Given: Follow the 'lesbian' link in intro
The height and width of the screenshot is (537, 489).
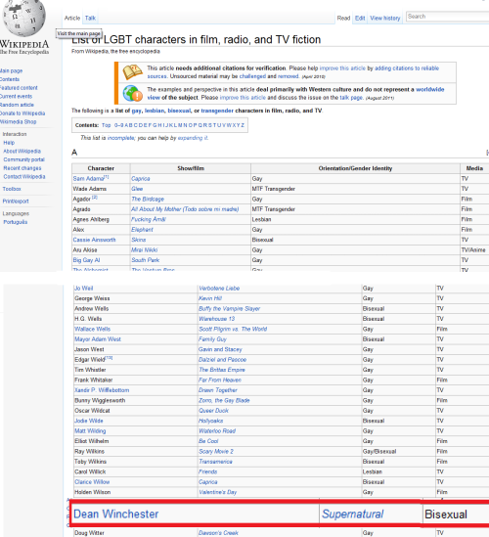Looking at the screenshot, I should (155, 111).
